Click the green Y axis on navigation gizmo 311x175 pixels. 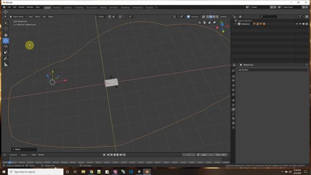coord(224,31)
